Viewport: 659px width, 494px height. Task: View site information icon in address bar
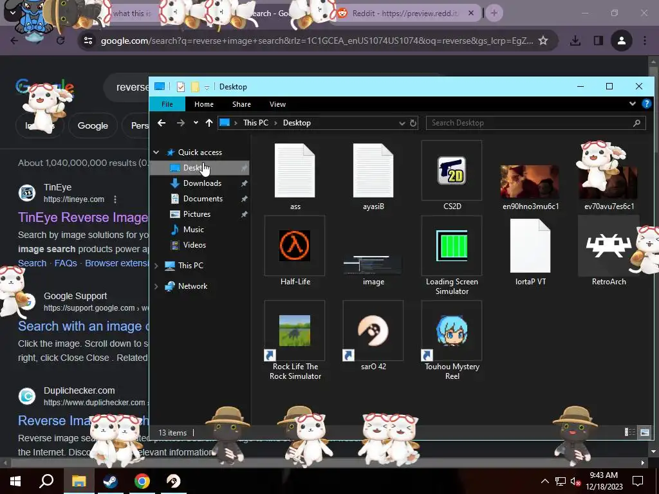point(88,41)
